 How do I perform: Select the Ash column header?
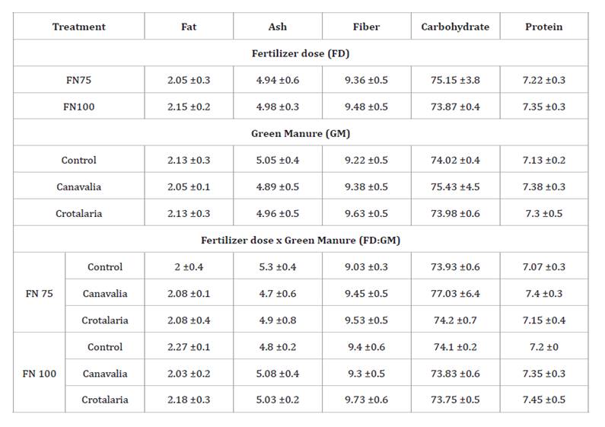pos(278,27)
